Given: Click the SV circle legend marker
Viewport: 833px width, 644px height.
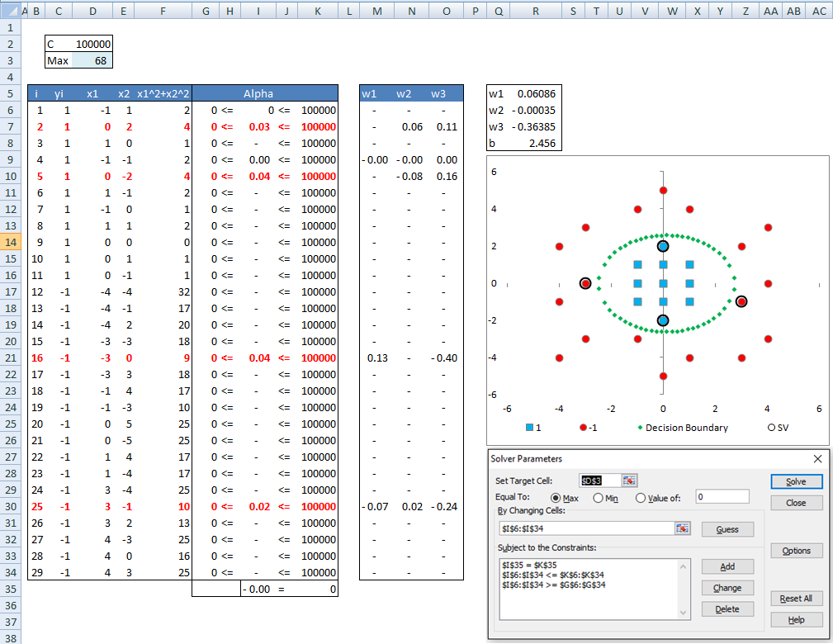Looking at the screenshot, I should pos(770,428).
